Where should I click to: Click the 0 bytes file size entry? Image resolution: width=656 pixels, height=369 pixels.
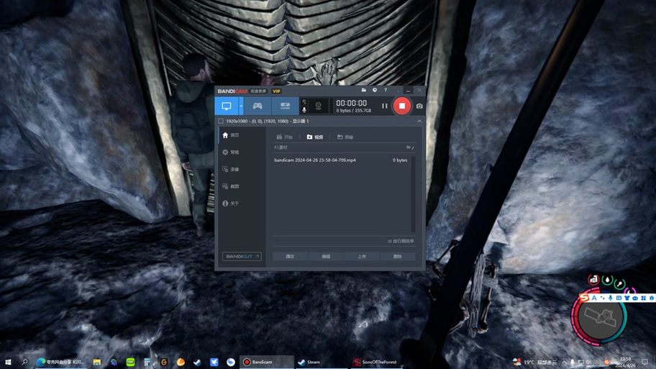[x=399, y=160]
